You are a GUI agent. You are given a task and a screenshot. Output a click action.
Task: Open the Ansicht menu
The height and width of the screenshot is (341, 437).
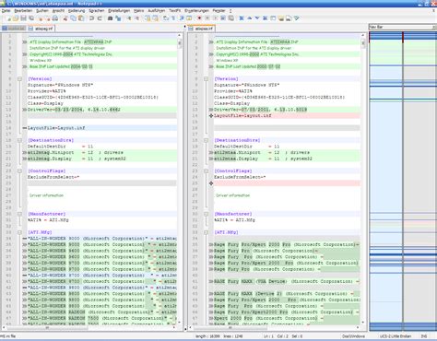pyautogui.click(x=58, y=10)
